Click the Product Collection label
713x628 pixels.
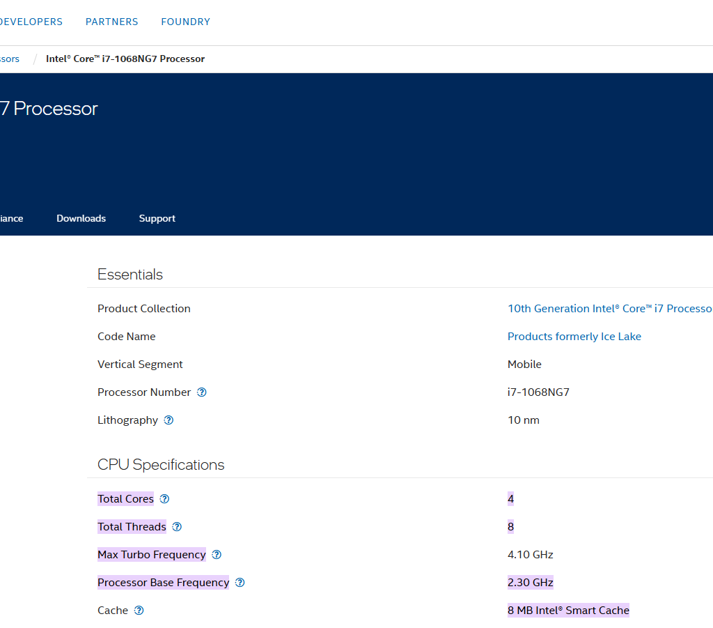(x=144, y=309)
